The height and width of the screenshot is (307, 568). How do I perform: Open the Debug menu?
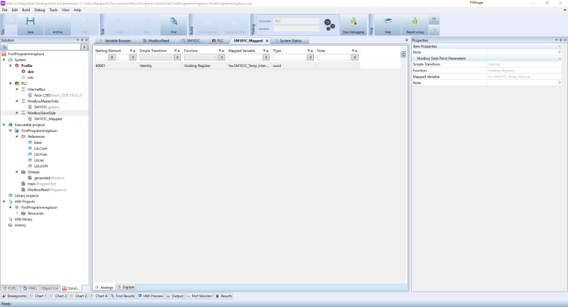click(x=40, y=10)
